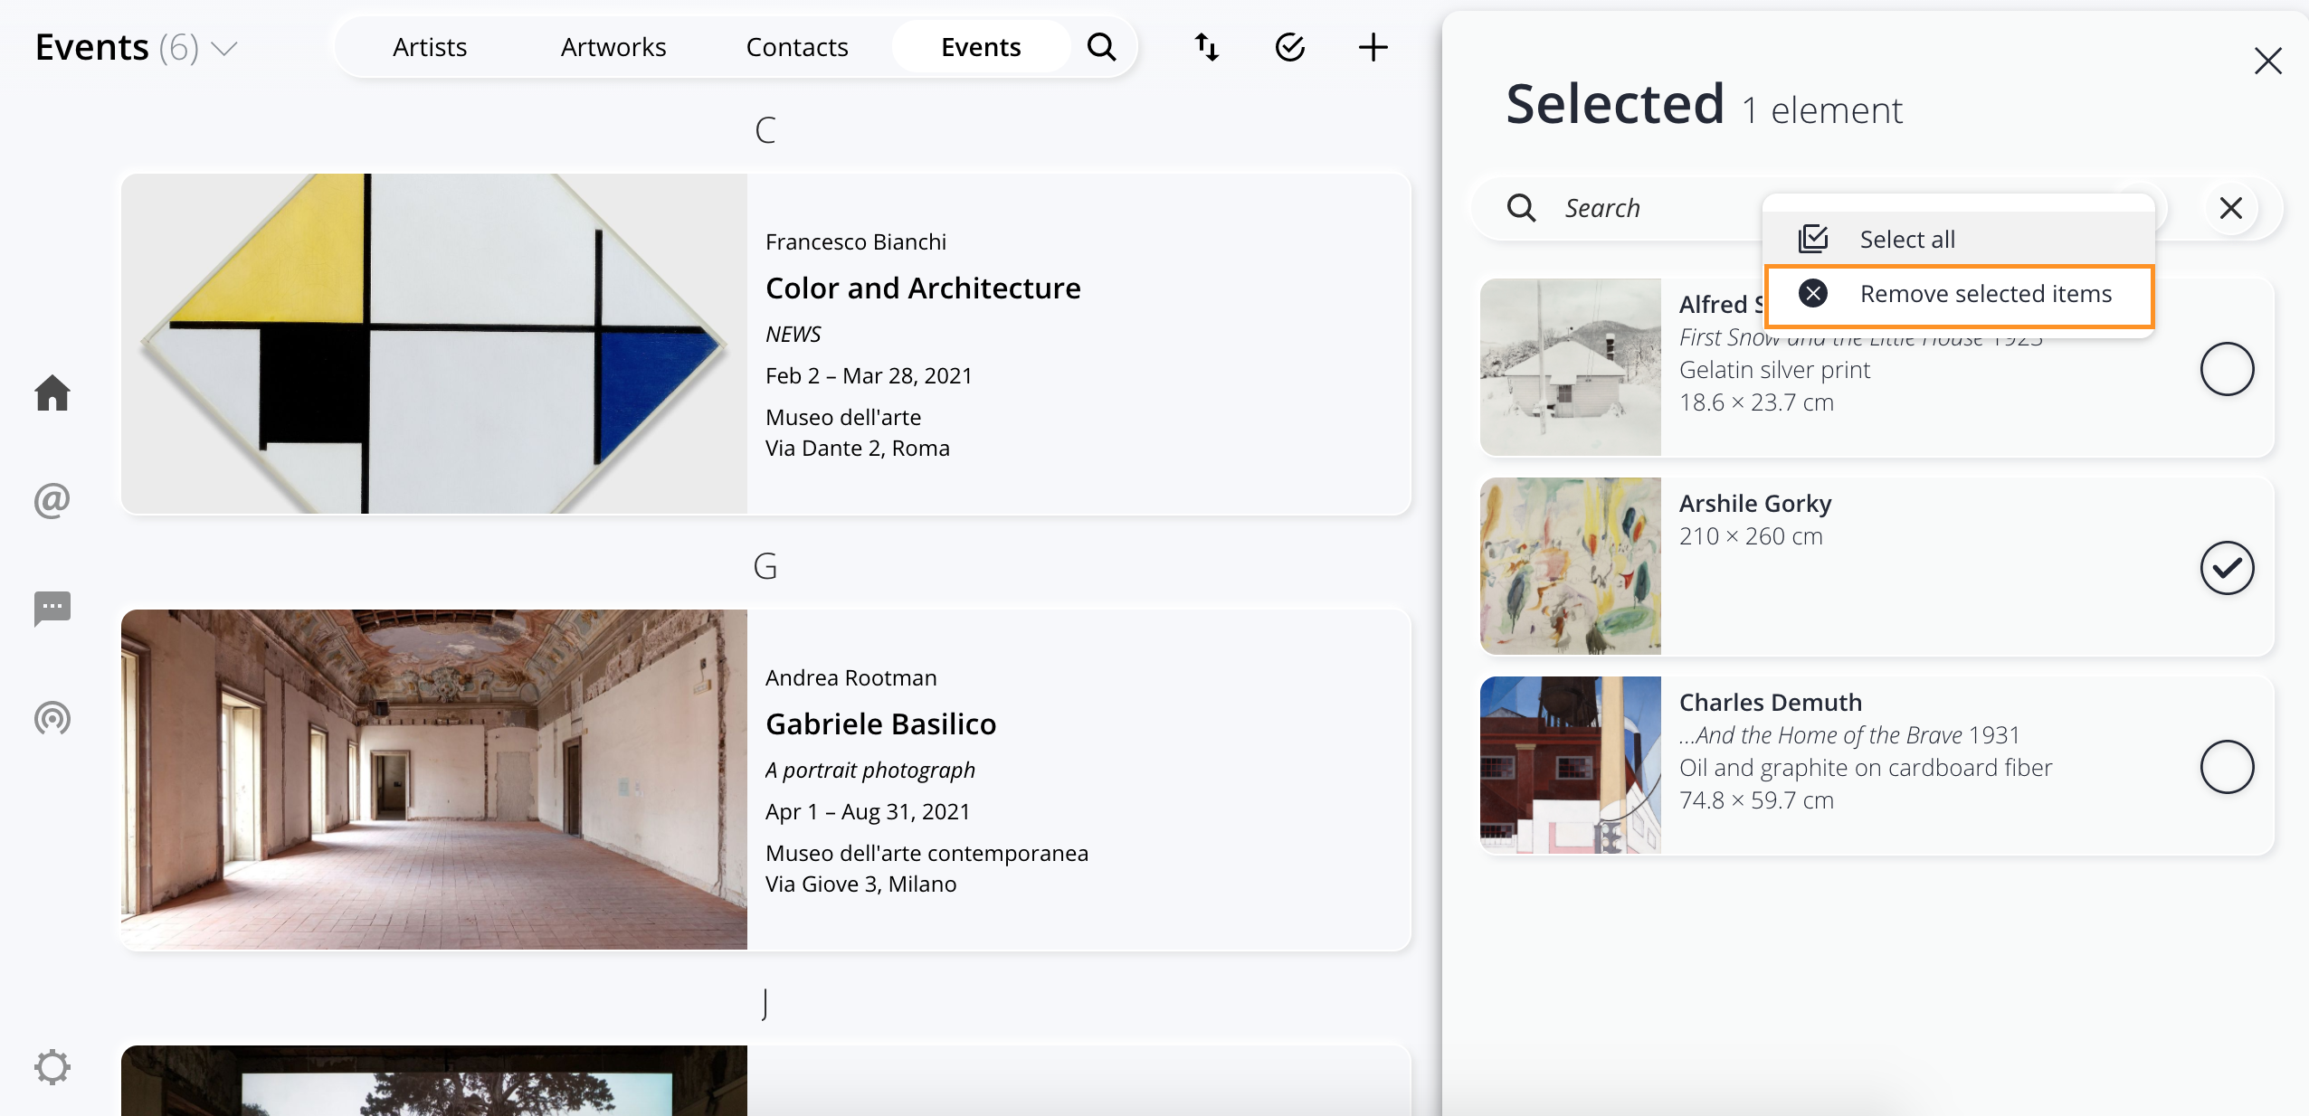
Task: Click the Color and Architecture title
Action: pos(923,288)
